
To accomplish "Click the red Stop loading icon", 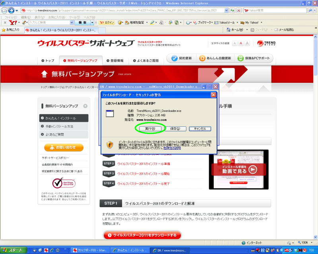I will click(239, 10).
